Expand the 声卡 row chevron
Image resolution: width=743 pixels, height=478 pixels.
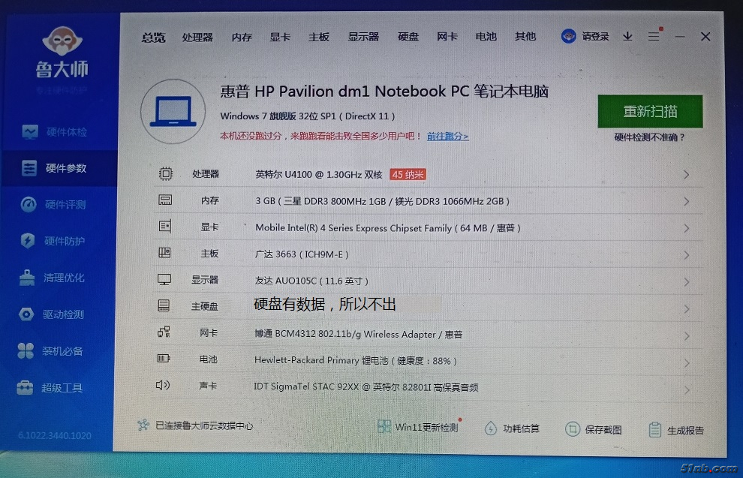pyautogui.click(x=686, y=390)
